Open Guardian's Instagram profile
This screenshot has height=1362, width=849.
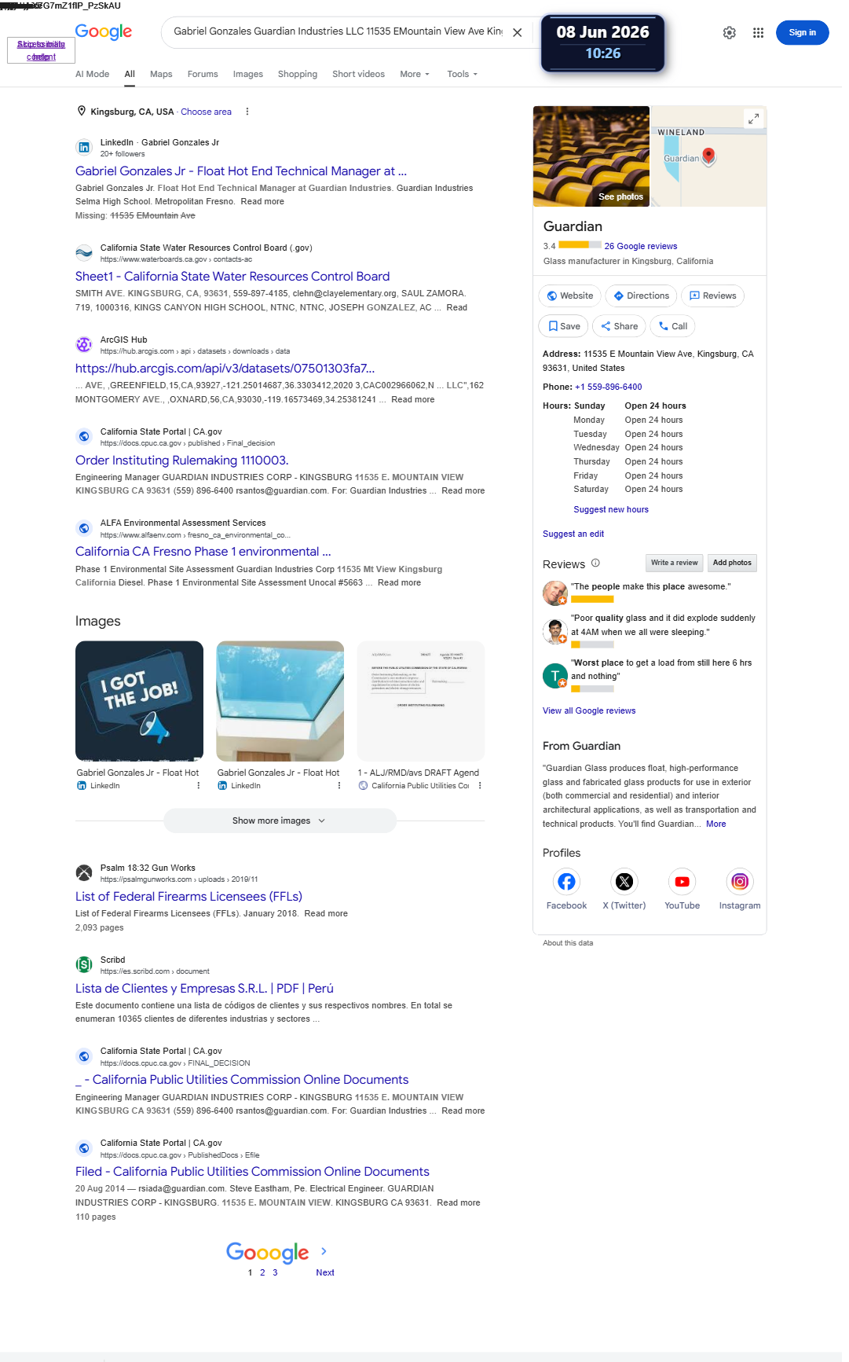tap(740, 882)
